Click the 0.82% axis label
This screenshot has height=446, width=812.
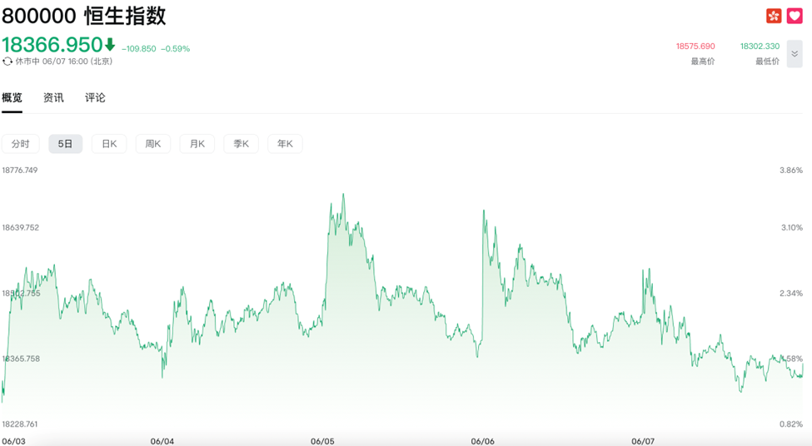pos(791,424)
